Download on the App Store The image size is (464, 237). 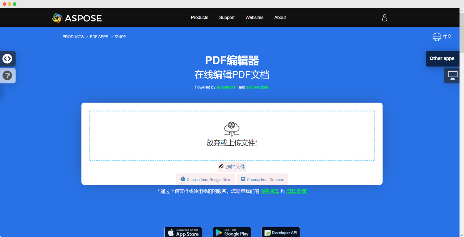[x=183, y=232]
